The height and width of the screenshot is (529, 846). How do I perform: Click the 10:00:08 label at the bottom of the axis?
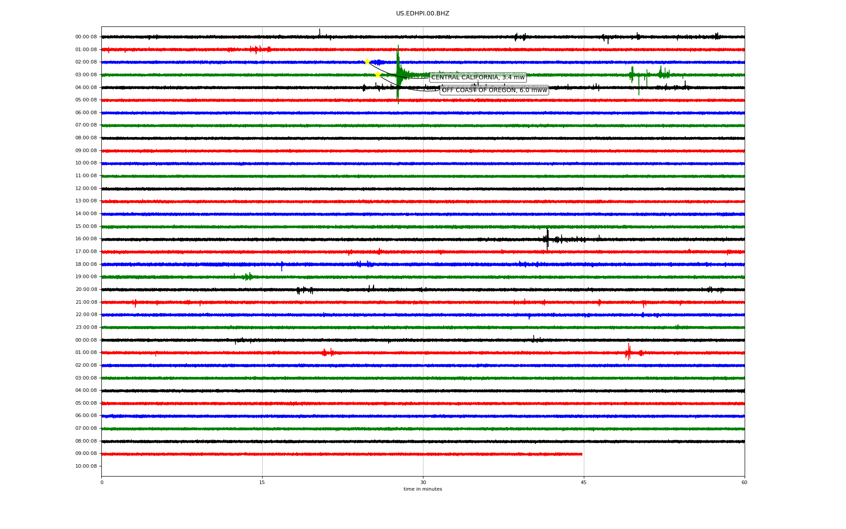[x=86, y=466]
